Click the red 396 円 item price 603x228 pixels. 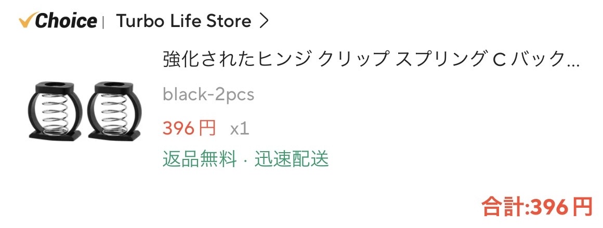click(x=189, y=128)
